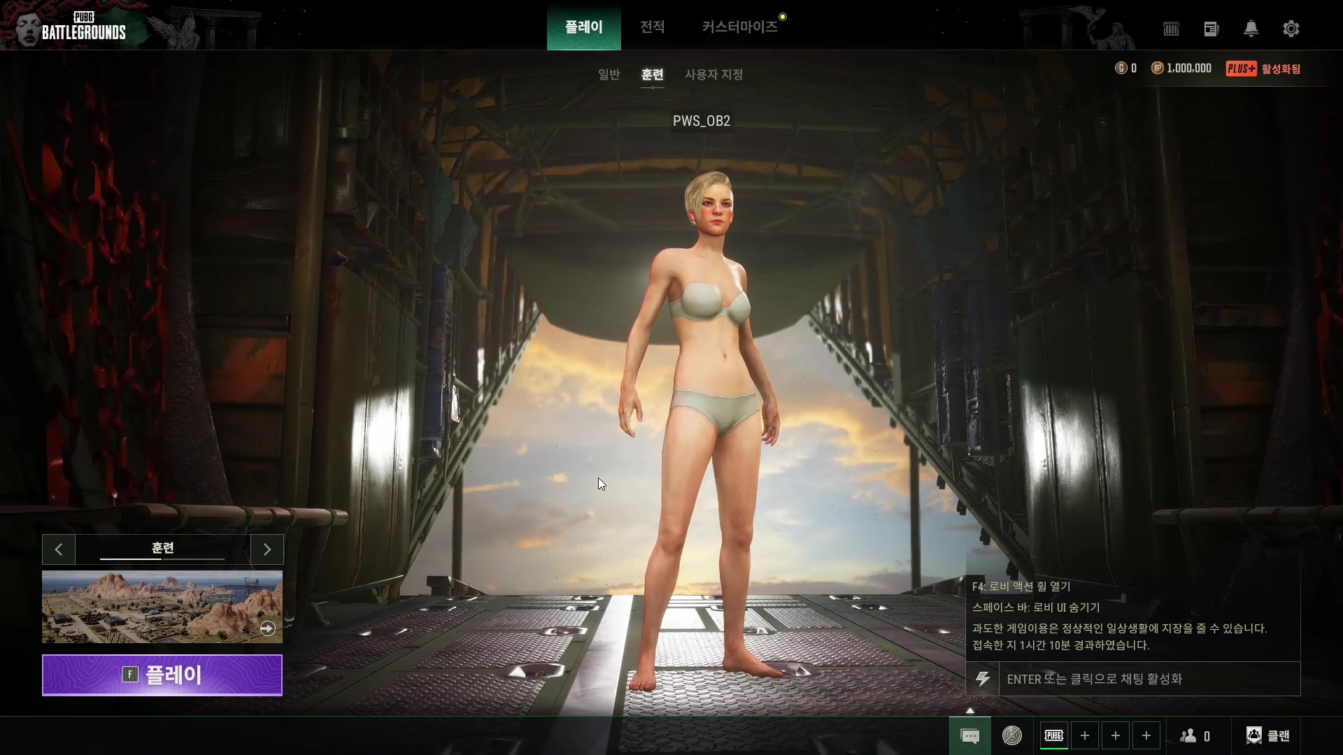Activate the chat input field

point(1150,679)
